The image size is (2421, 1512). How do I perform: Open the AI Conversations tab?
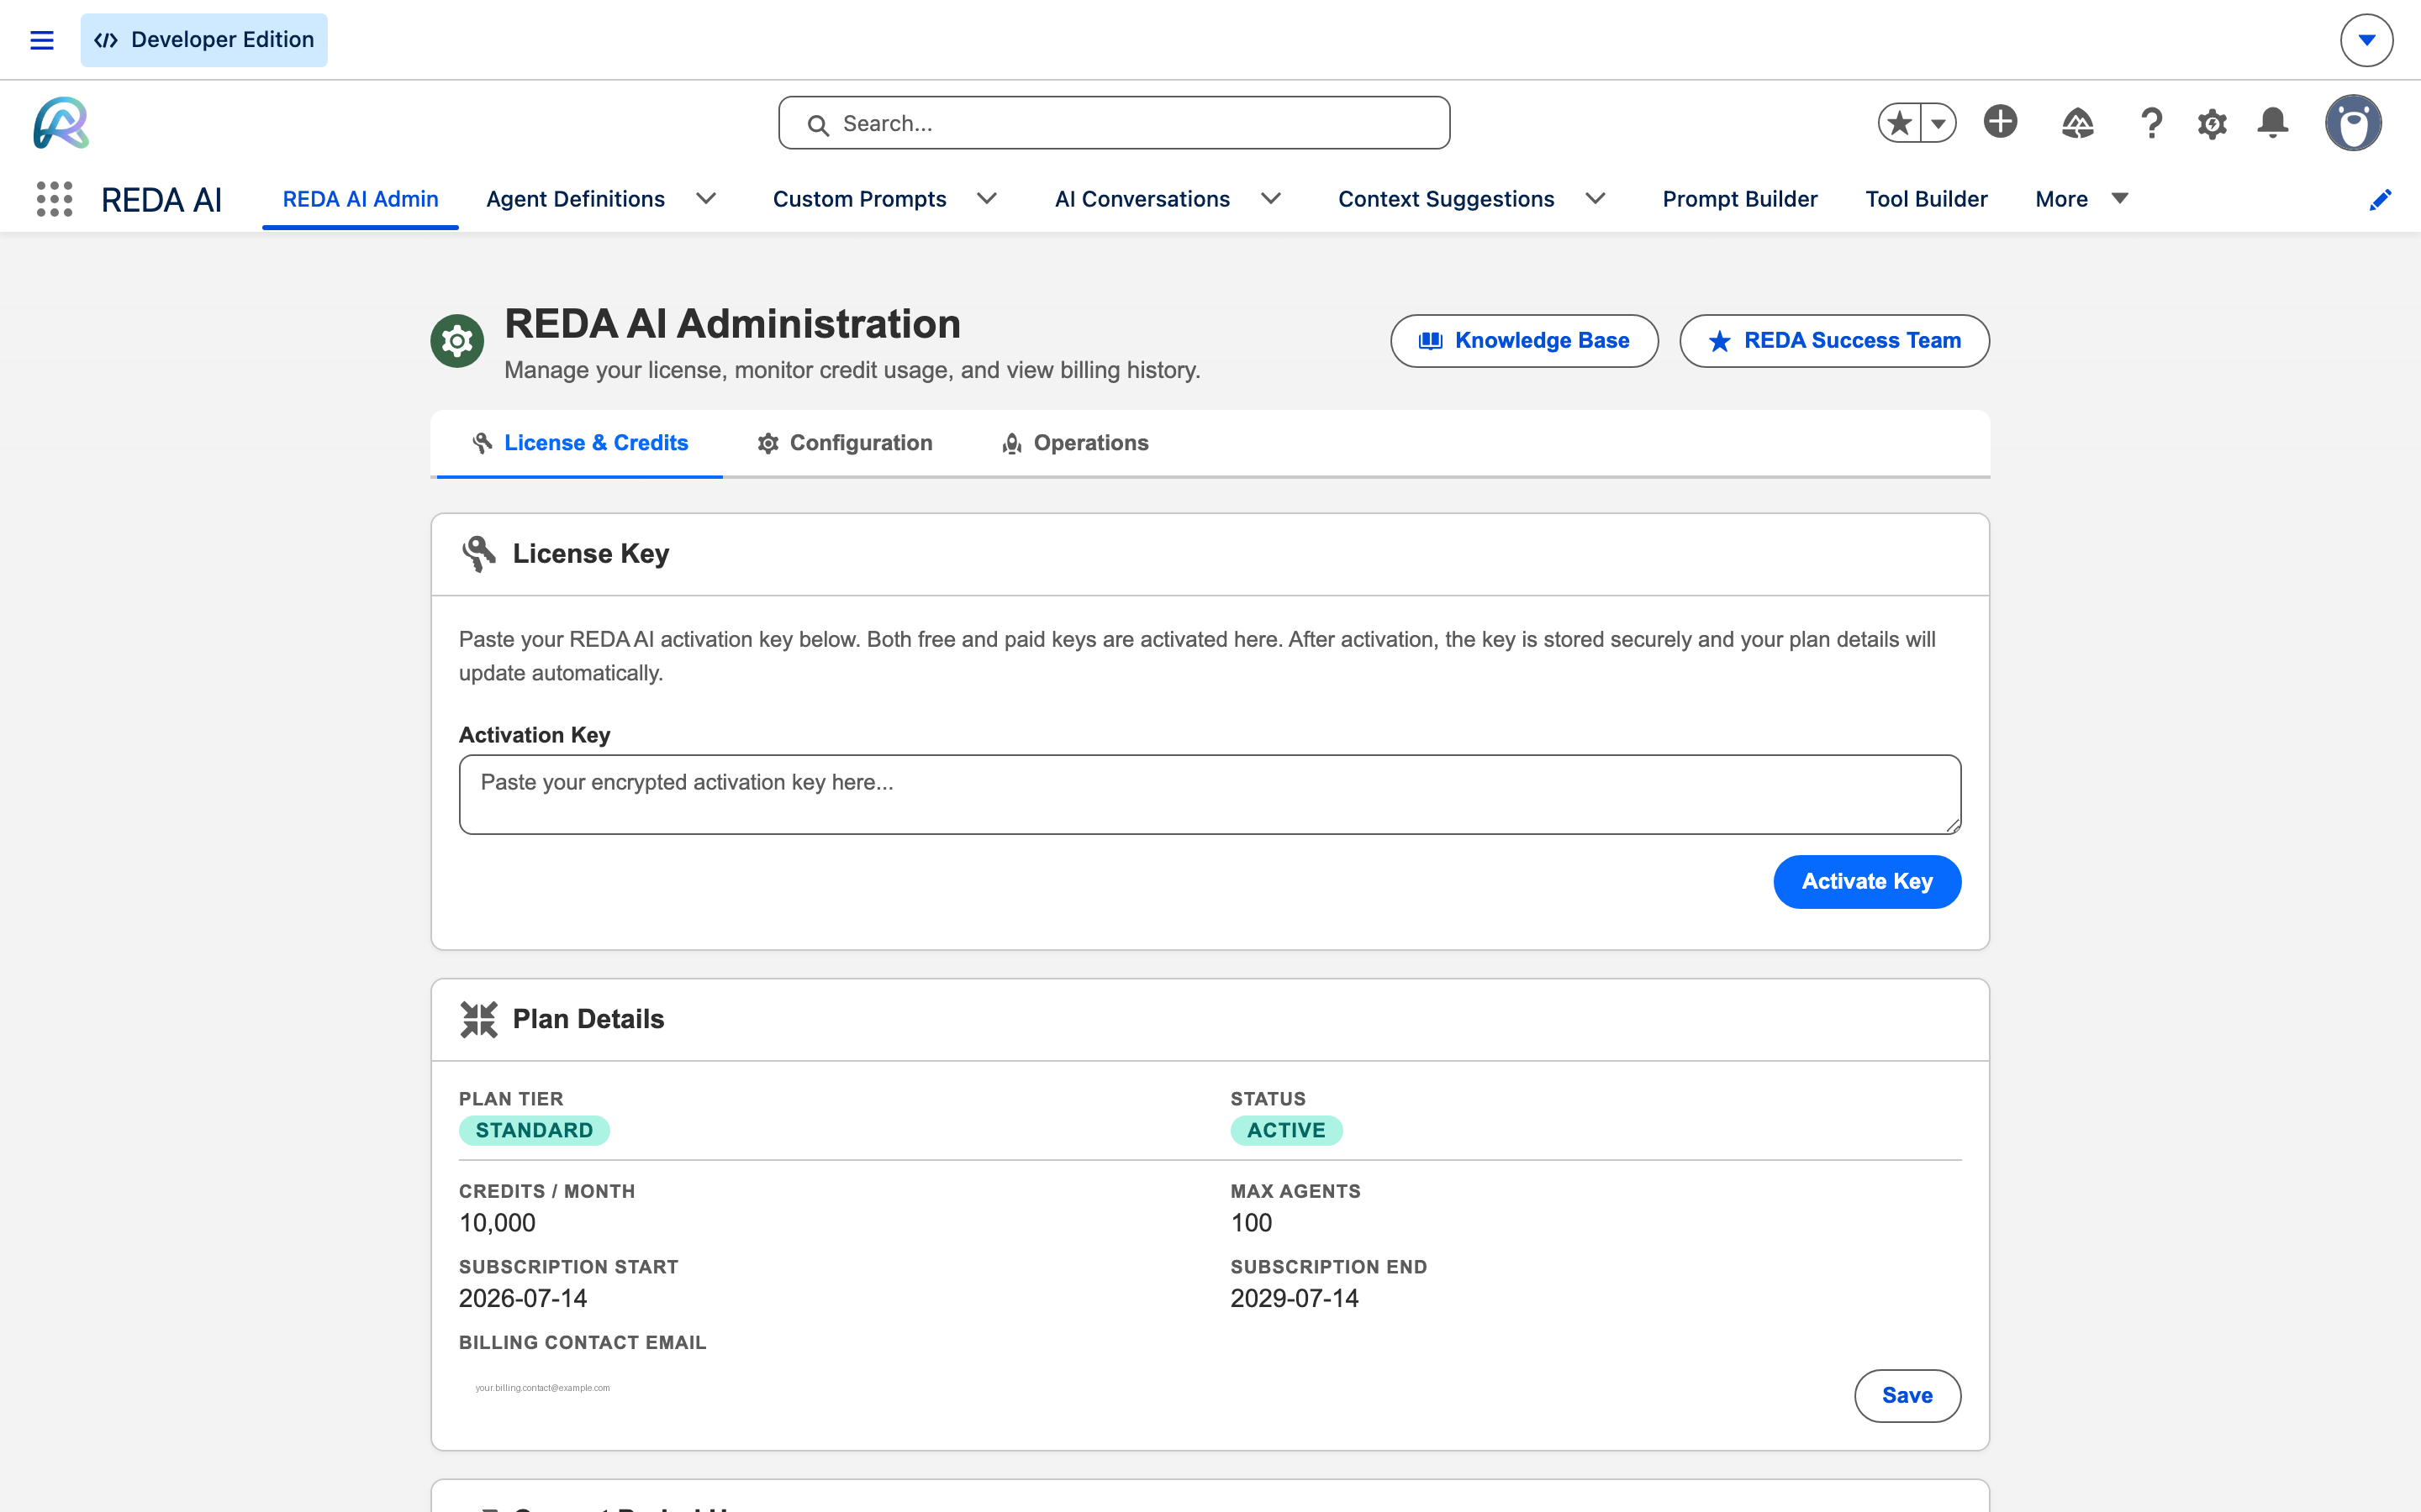point(1142,199)
